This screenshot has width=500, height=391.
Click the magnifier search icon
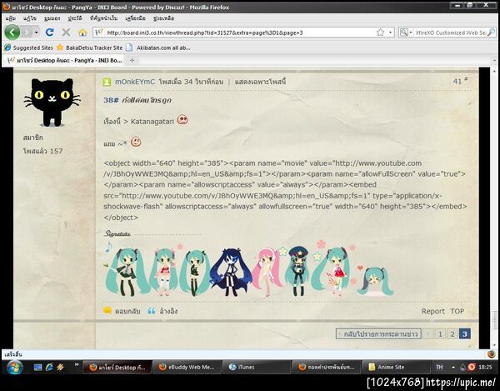tap(492, 33)
